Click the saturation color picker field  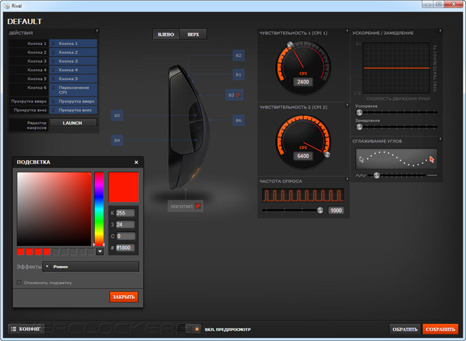(x=54, y=209)
